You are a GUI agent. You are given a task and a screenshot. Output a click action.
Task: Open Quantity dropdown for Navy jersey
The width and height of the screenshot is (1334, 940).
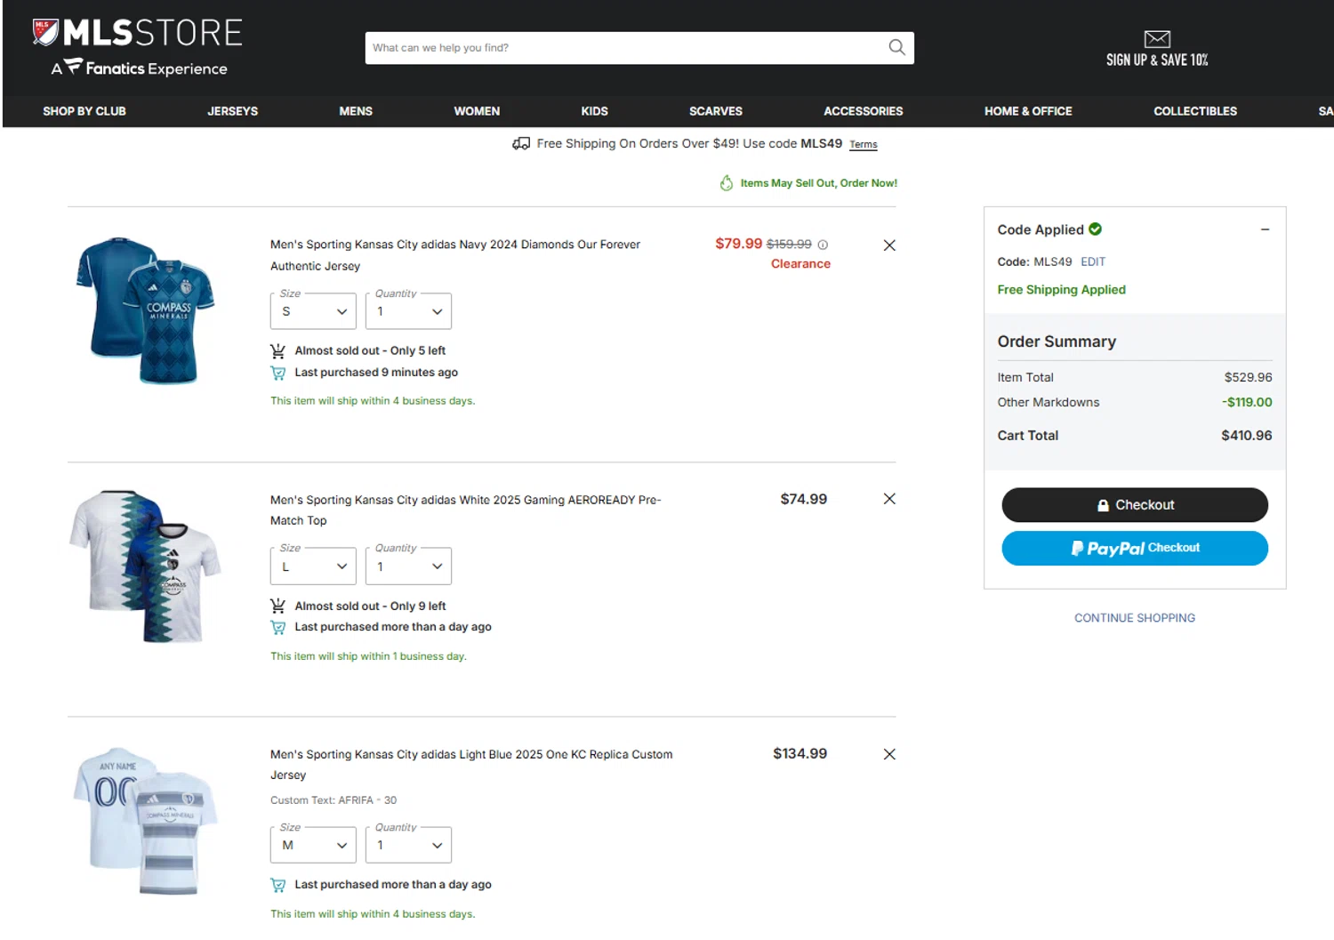pyautogui.click(x=408, y=311)
